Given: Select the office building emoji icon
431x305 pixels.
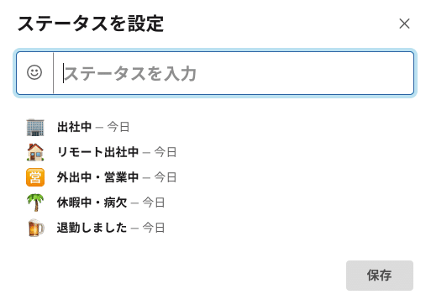Looking at the screenshot, I should tap(35, 128).
